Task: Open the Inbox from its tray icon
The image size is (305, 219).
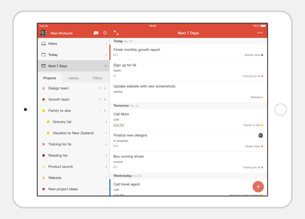Action: [44, 44]
